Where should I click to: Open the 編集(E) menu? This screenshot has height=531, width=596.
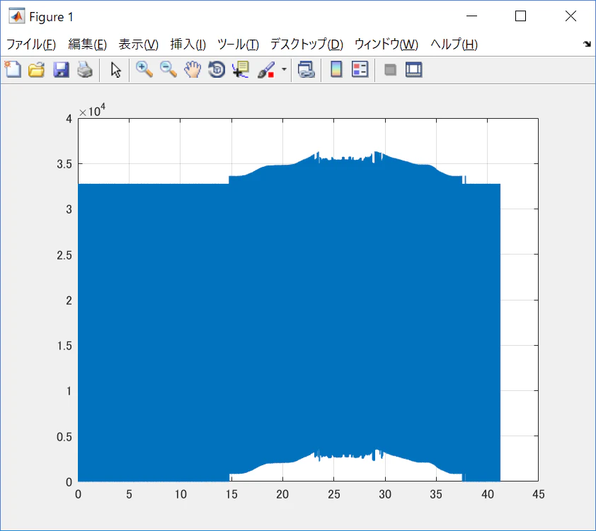(x=88, y=45)
